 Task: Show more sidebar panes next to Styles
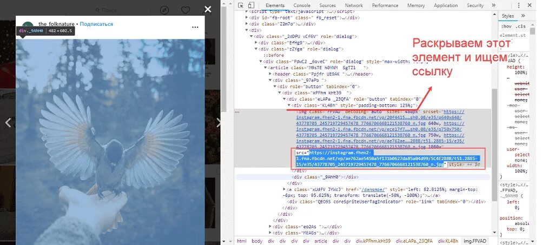[x=523, y=16]
